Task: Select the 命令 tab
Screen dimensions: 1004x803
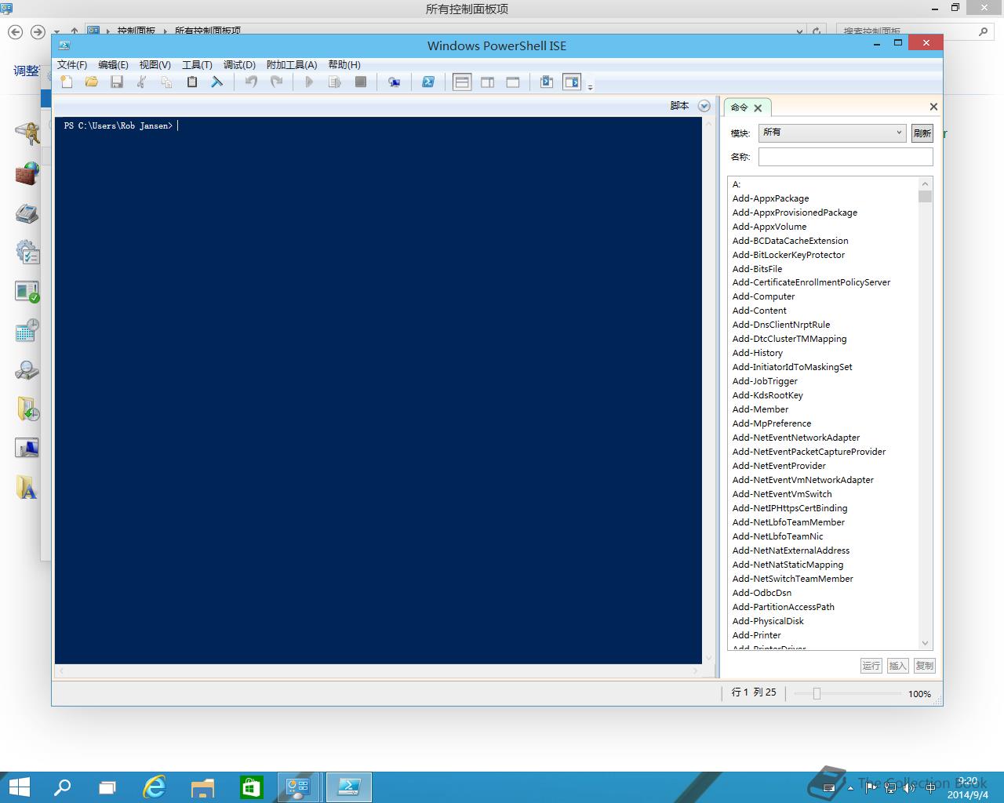Action: pyautogui.click(x=740, y=107)
